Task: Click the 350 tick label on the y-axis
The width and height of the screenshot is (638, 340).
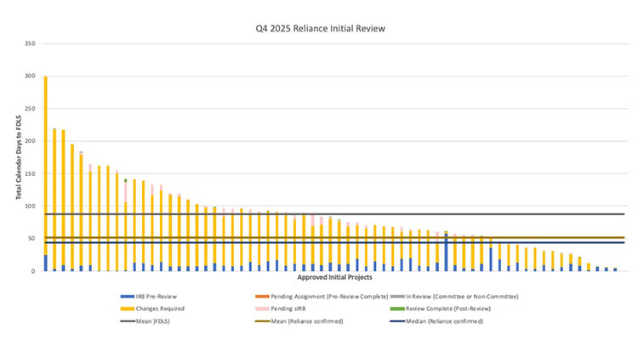Action: pyautogui.click(x=30, y=43)
